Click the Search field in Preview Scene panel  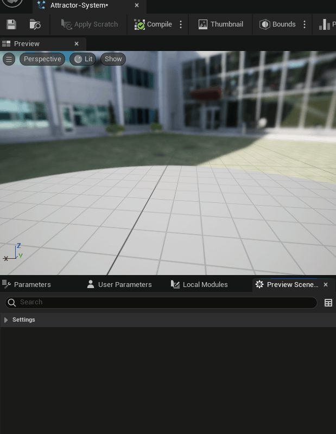click(x=163, y=302)
